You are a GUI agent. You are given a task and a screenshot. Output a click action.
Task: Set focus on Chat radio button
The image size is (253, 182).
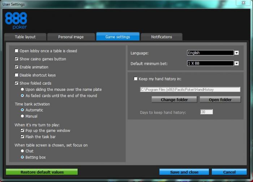click(22, 151)
